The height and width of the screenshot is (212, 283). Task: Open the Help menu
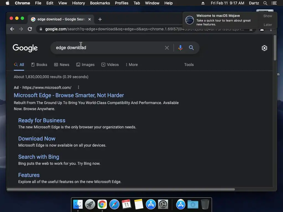click(x=168, y=3)
